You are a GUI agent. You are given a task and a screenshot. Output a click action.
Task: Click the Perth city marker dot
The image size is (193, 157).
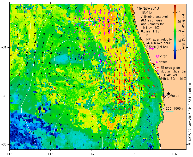[169, 93]
